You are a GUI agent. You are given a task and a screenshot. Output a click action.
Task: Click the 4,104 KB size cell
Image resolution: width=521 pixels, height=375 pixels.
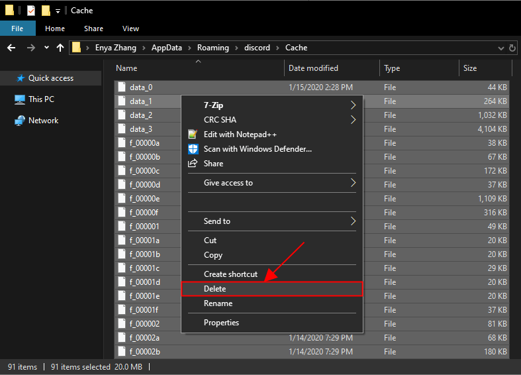(x=492, y=129)
